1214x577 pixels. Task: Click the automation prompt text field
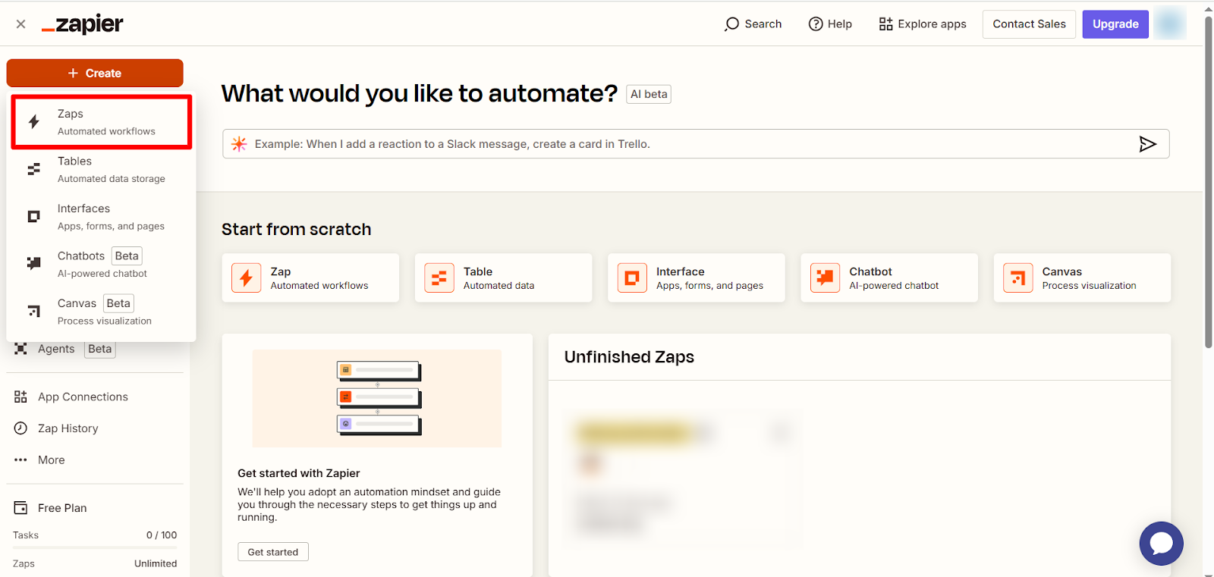coord(683,144)
